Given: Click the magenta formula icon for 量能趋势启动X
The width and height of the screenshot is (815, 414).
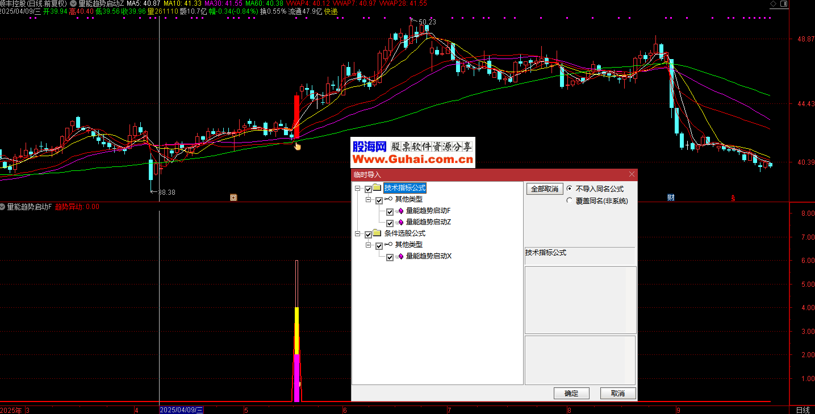Looking at the screenshot, I should point(400,257).
